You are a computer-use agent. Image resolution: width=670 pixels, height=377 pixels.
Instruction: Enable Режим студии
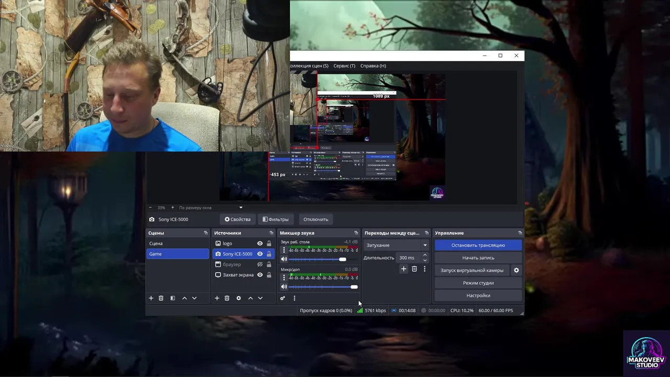[478, 283]
